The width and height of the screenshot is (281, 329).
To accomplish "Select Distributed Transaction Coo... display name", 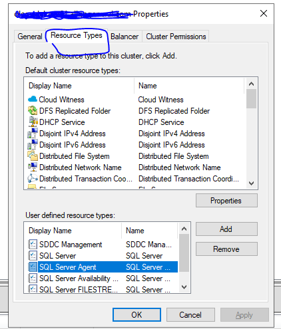I will 86,179.
